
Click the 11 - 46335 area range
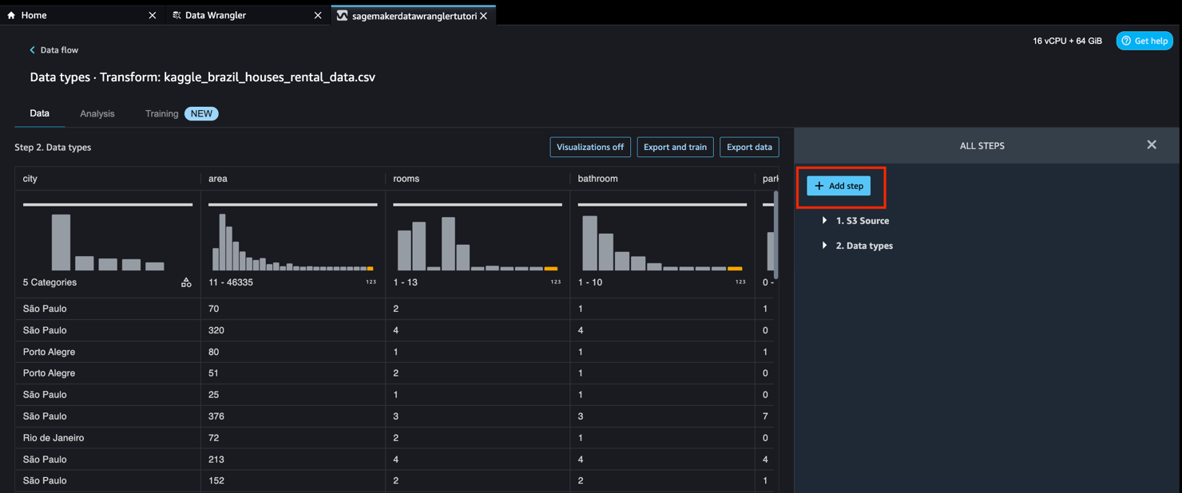231,282
